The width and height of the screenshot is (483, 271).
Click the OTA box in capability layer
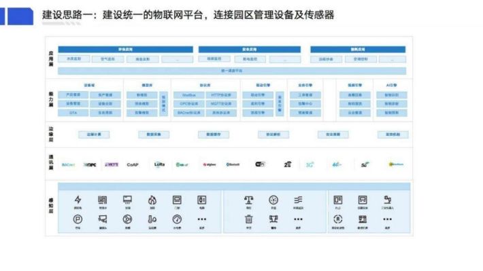(73, 113)
